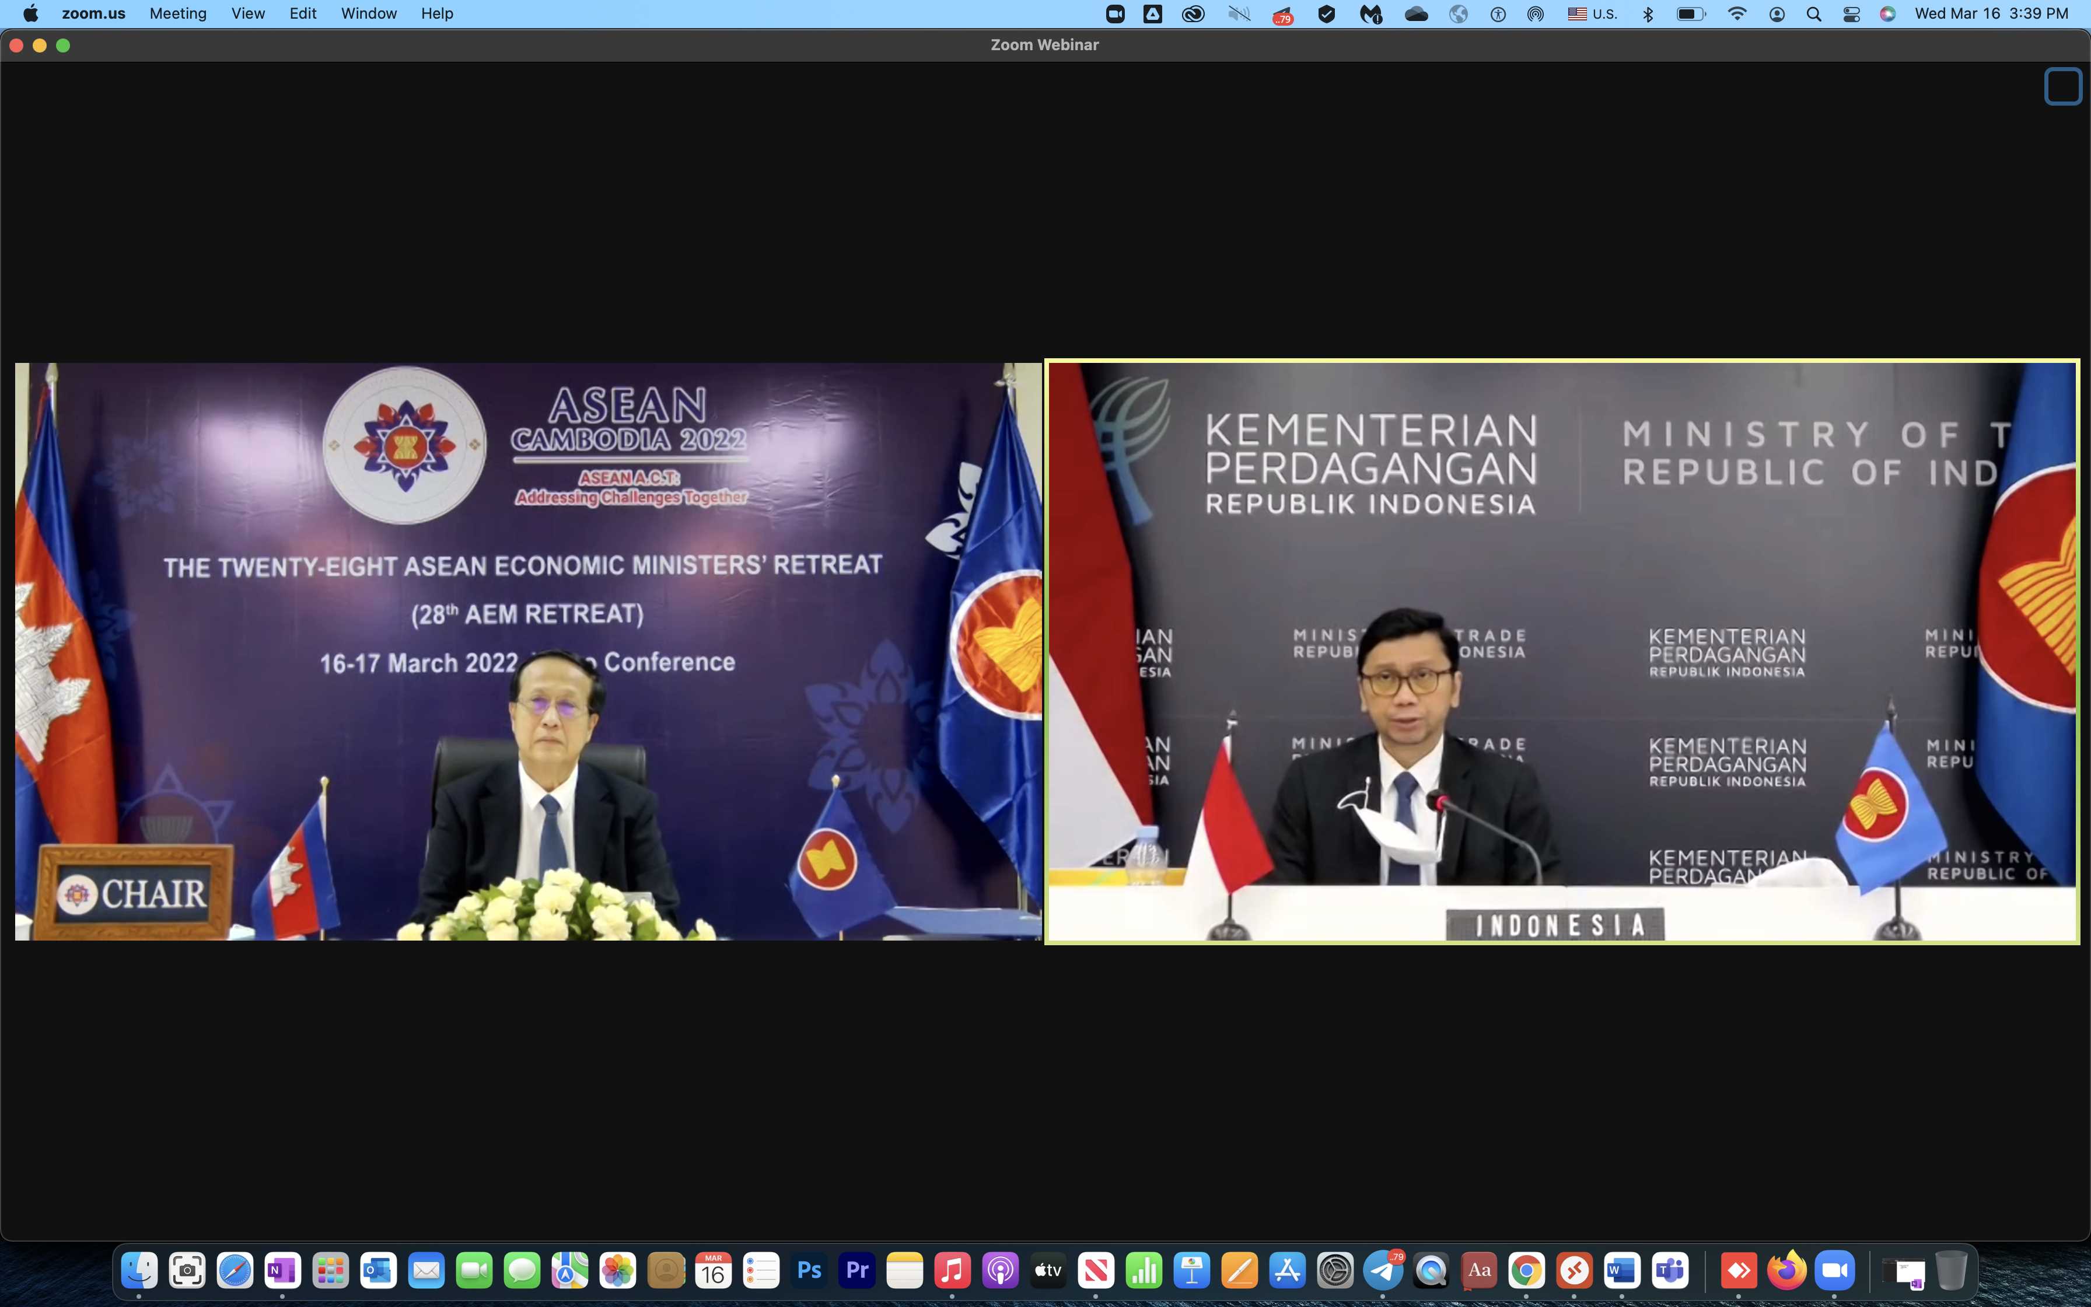The height and width of the screenshot is (1307, 2091).
Task: Open the U.S. input source menu
Action: pyautogui.click(x=1592, y=14)
